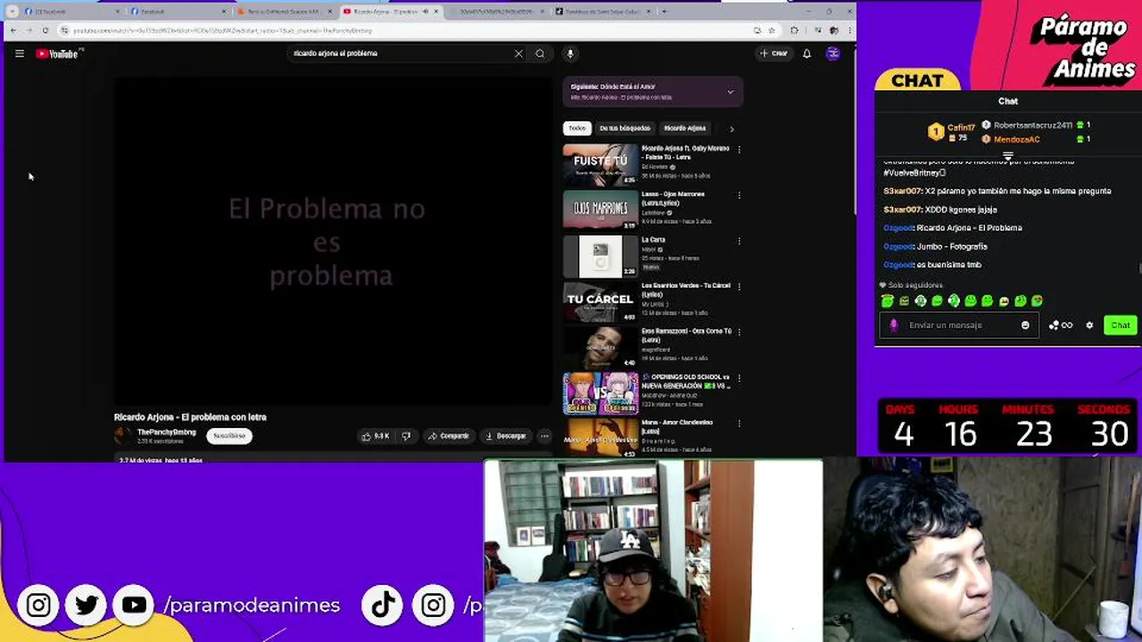Screen dimensions: 1142x642
Task: Open options menu for 'Ojos Marrones' video
Action: pyautogui.click(x=739, y=195)
